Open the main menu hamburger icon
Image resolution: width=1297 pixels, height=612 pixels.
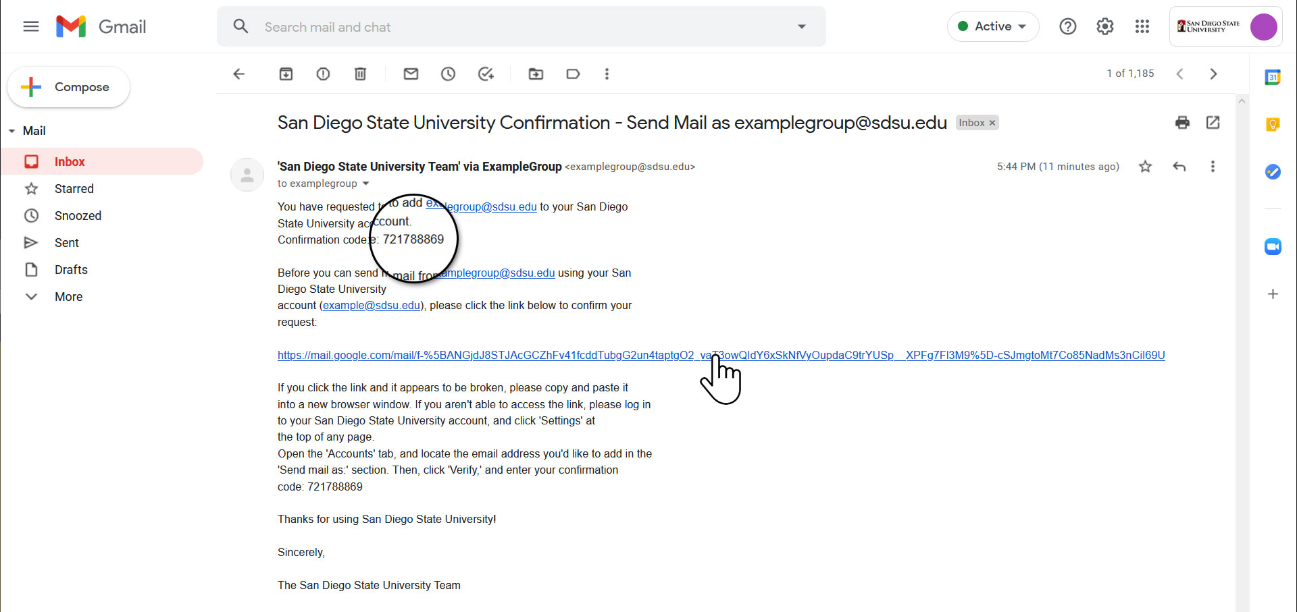coord(31,26)
